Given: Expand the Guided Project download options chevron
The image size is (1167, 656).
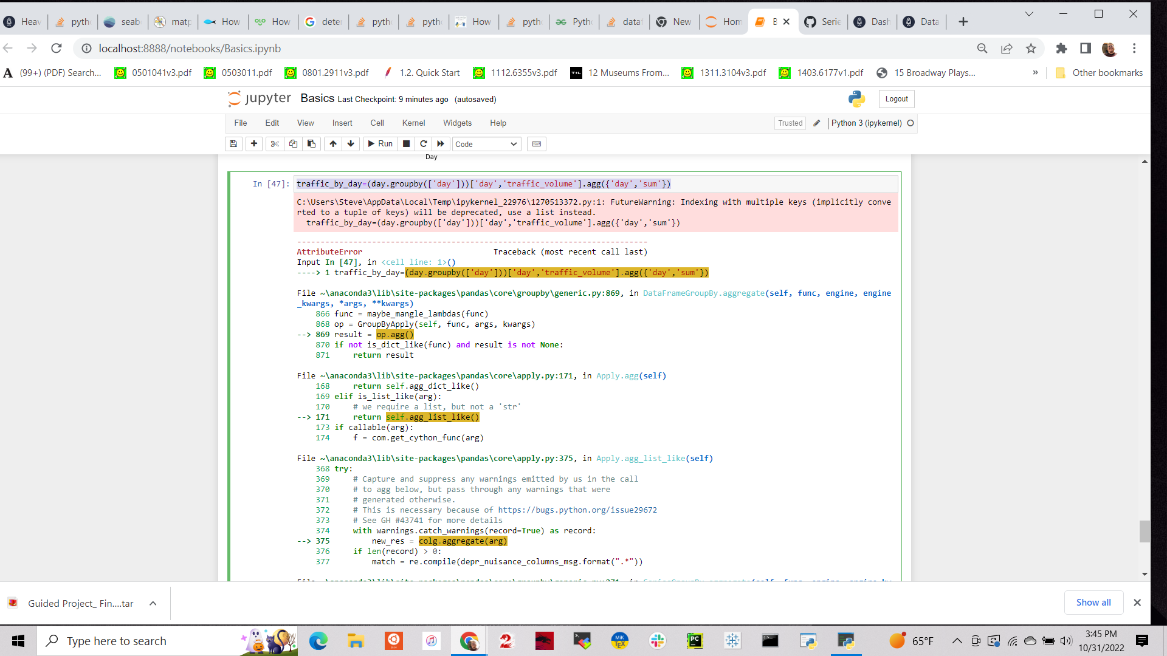Looking at the screenshot, I should click(x=153, y=603).
